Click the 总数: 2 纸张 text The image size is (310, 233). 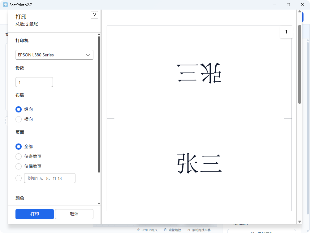27,24
